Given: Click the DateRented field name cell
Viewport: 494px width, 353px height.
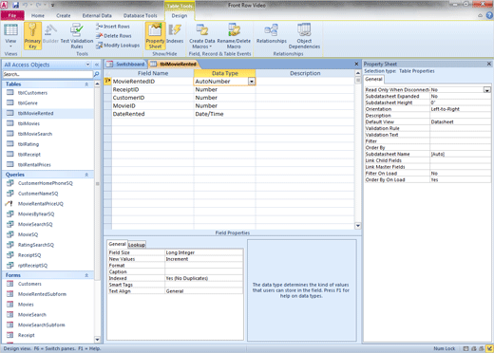Looking at the screenshot, I should click(x=152, y=114).
